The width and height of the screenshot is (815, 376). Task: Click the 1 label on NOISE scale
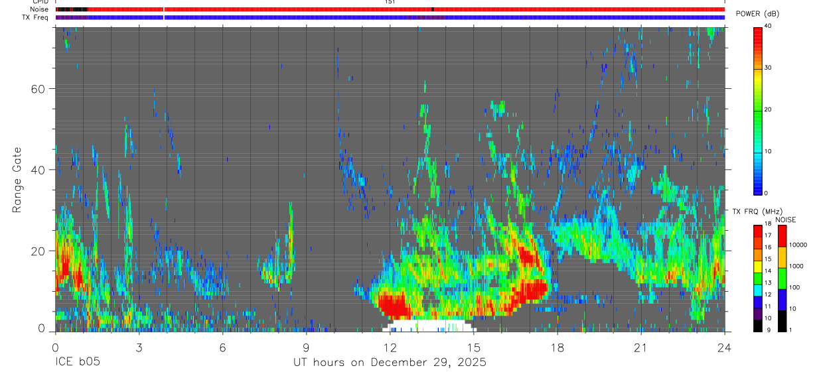coord(790,330)
